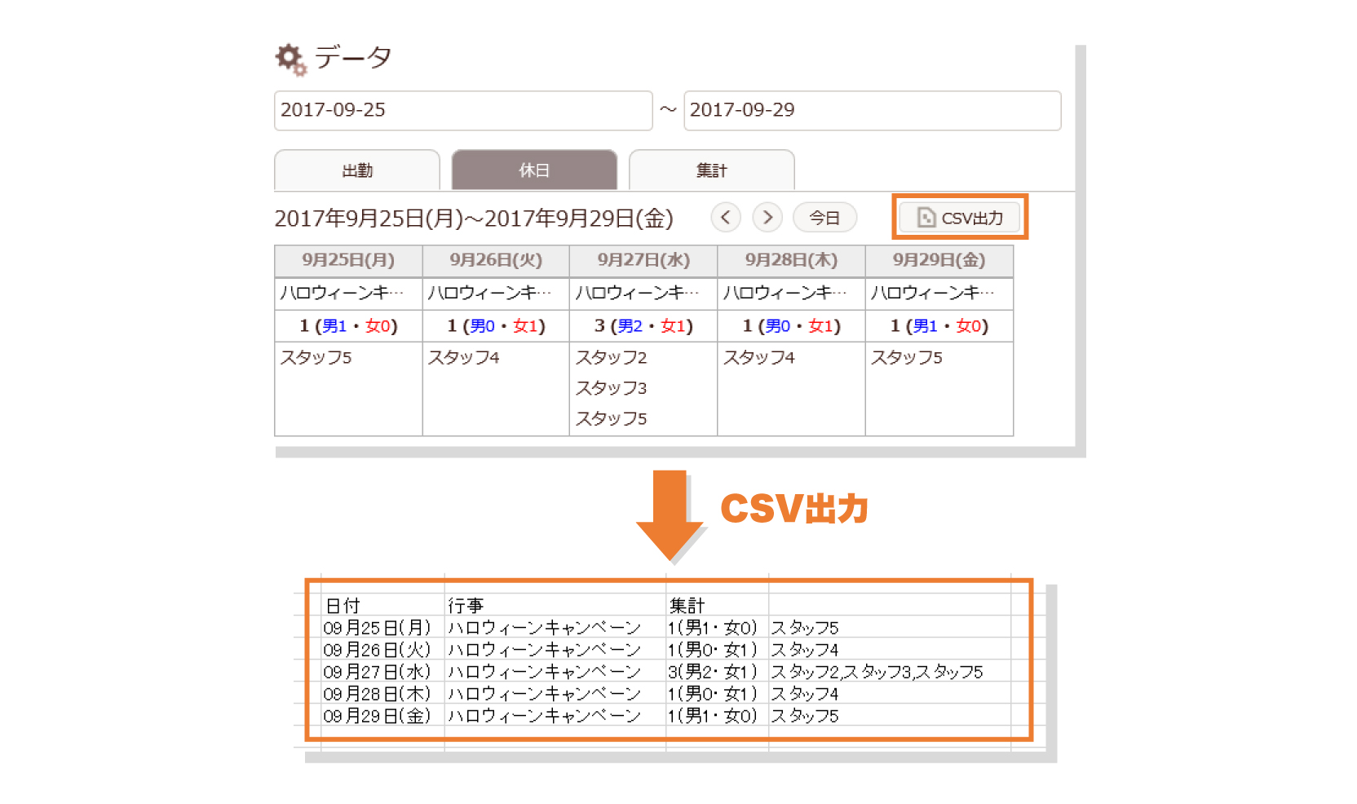Click スタッフ4 under 9月26日(火)
1357x804 pixels.
pyautogui.click(x=463, y=357)
